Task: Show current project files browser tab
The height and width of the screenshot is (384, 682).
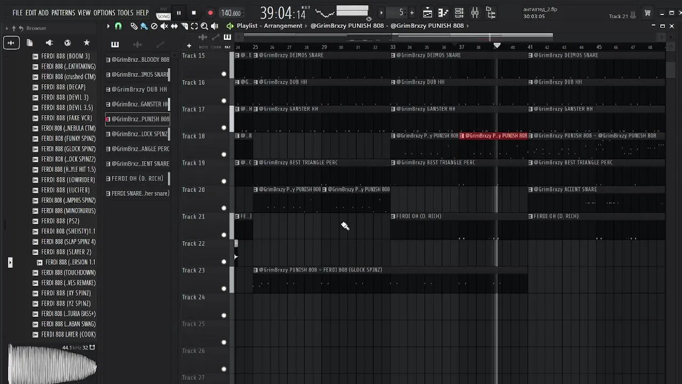Action: click(30, 43)
